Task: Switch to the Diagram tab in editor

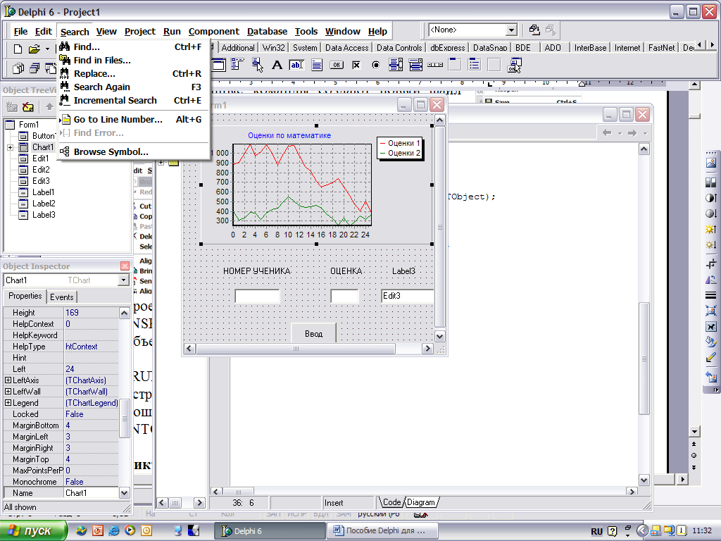Action: tap(421, 502)
